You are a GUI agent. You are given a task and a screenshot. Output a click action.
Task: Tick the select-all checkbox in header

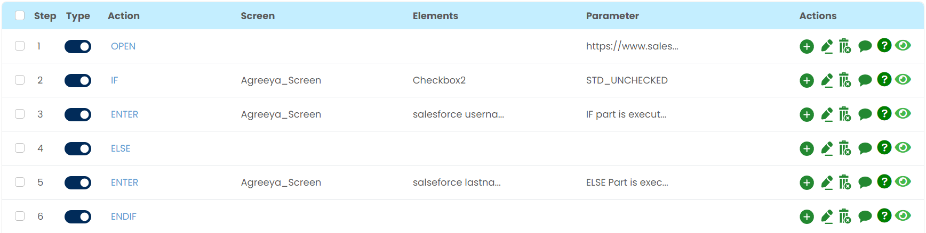tap(20, 15)
